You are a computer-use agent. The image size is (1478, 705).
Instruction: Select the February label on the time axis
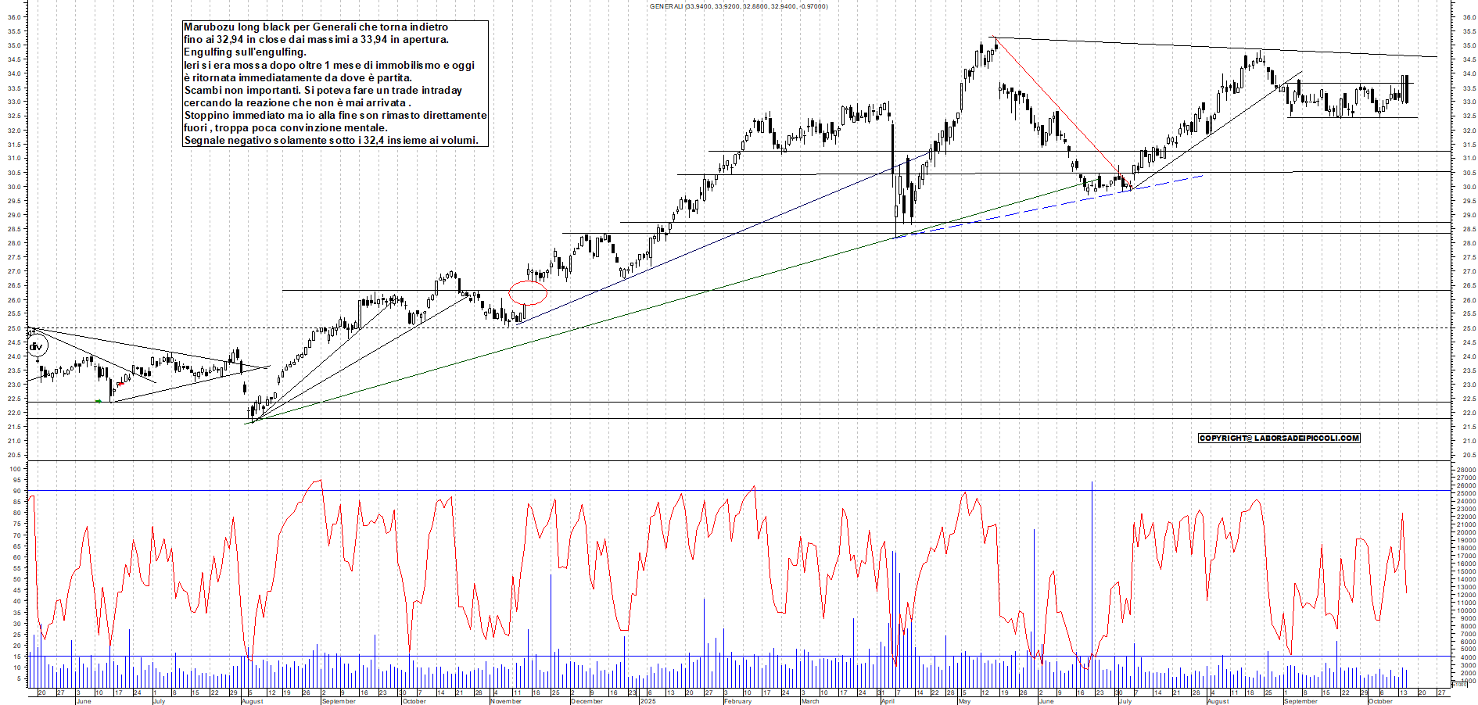click(737, 701)
